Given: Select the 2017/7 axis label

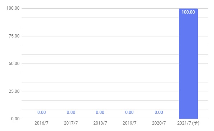Looking at the screenshot, I should pos(71,123).
